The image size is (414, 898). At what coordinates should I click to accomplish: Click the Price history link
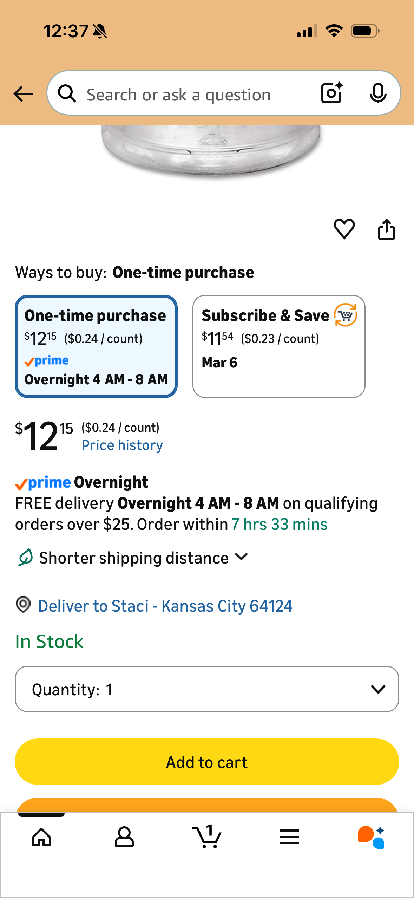pos(122,445)
